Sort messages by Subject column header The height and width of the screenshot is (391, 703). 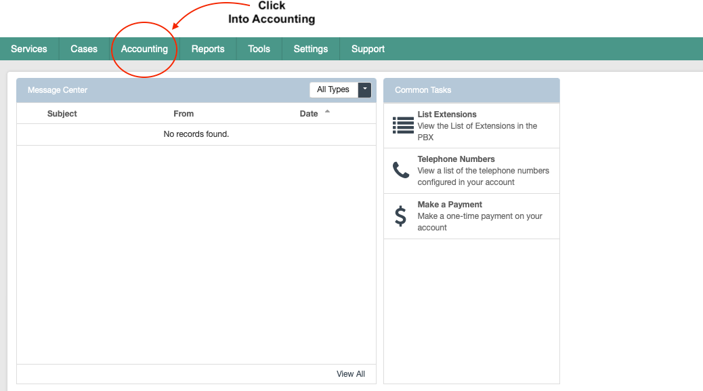coord(62,114)
